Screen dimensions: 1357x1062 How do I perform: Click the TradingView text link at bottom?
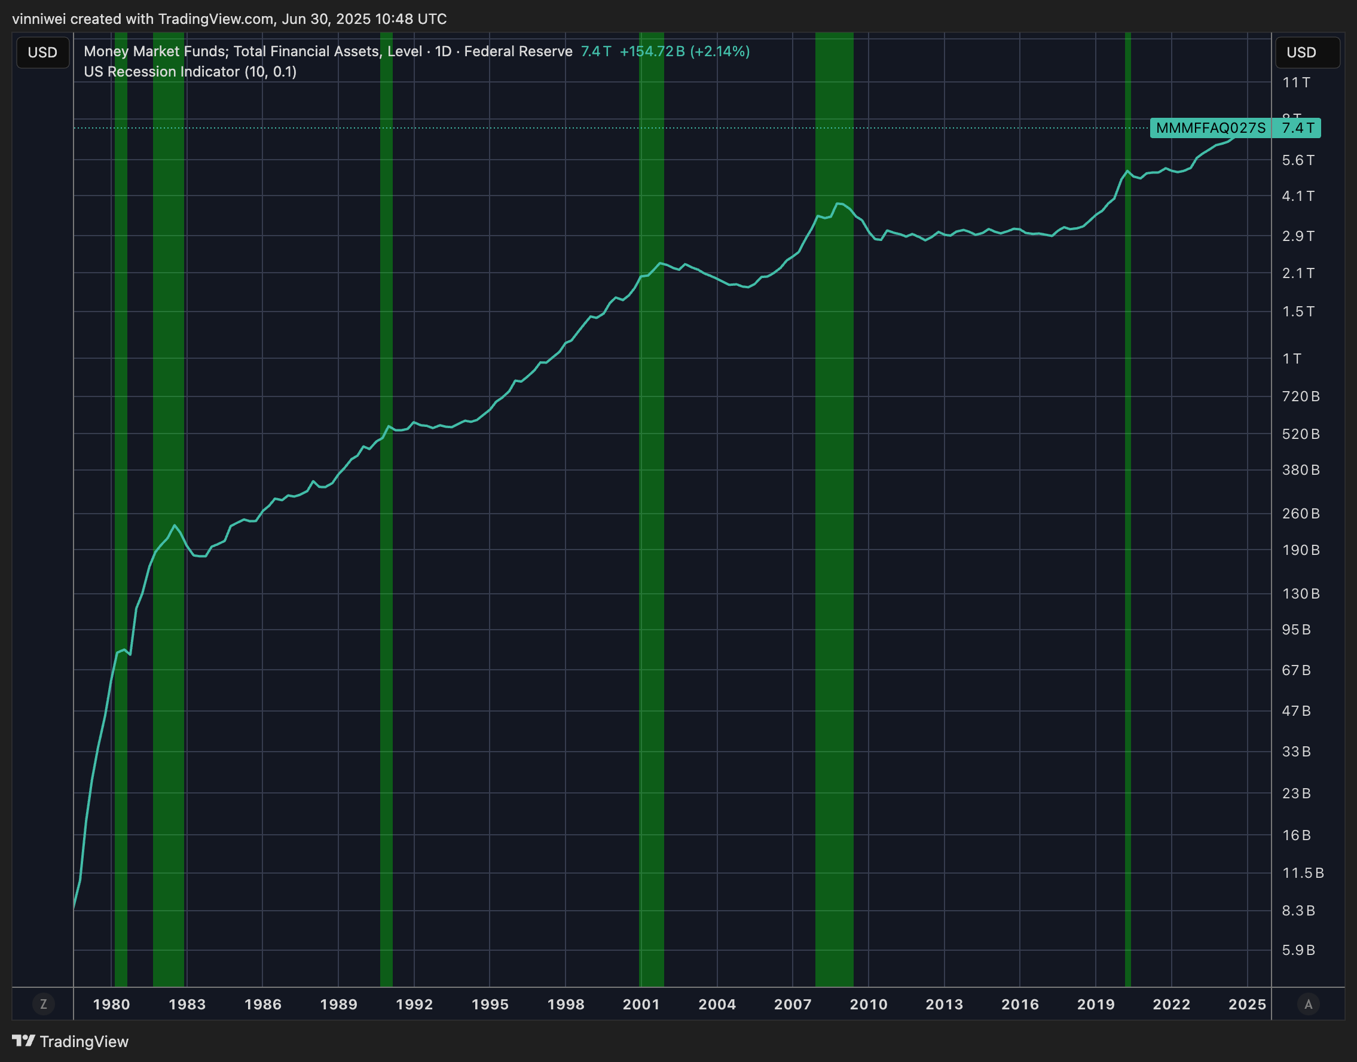(84, 1042)
